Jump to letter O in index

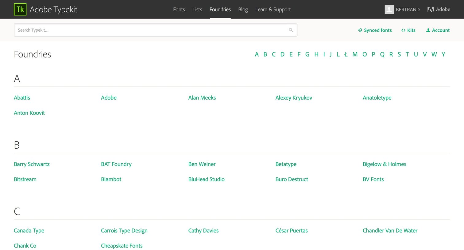click(x=365, y=54)
